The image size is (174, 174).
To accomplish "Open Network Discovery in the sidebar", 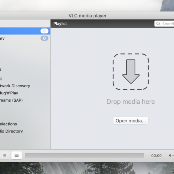I will pyautogui.click(x=15, y=86).
